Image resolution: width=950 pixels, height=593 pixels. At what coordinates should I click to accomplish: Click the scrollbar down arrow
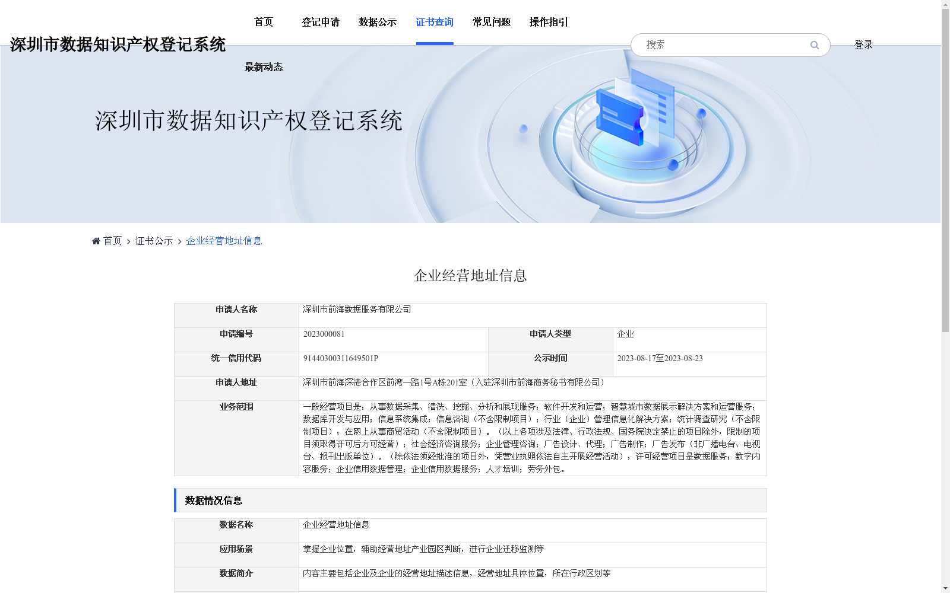point(945,588)
